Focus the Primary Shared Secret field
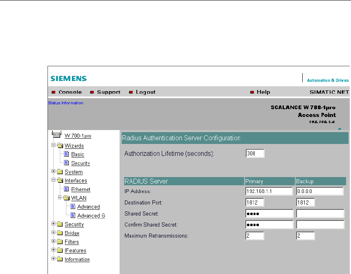The height and width of the screenshot is (274, 351). click(269, 213)
